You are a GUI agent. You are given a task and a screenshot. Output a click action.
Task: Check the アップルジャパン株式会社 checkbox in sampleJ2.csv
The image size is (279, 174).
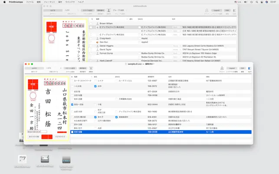tap(116, 112)
